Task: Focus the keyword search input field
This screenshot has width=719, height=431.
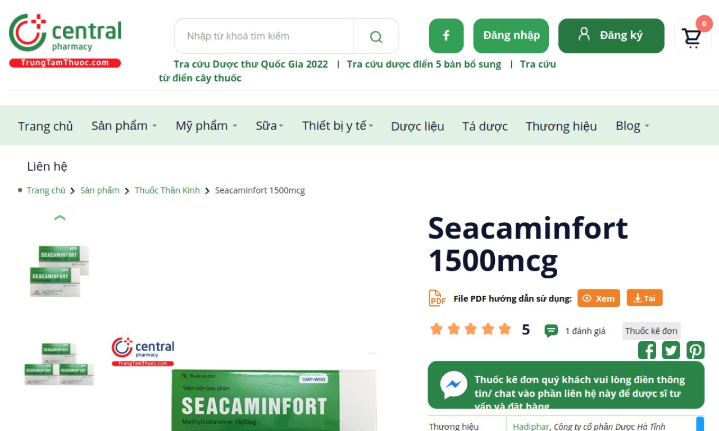Action: point(264,36)
